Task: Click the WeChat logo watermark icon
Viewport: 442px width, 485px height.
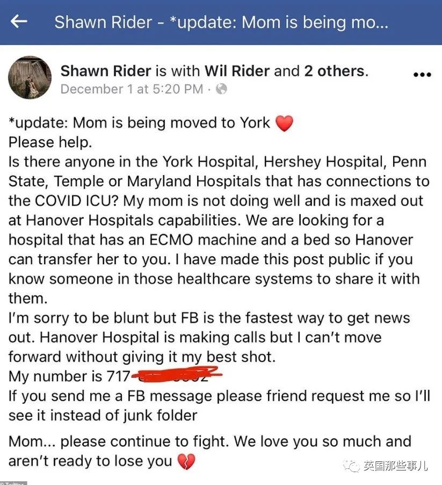Action: 351,466
